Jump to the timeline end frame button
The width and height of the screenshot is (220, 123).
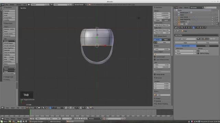(x=86, y=119)
